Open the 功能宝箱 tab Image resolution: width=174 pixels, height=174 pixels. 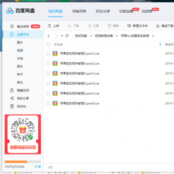pyautogui.click(x=126, y=11)
